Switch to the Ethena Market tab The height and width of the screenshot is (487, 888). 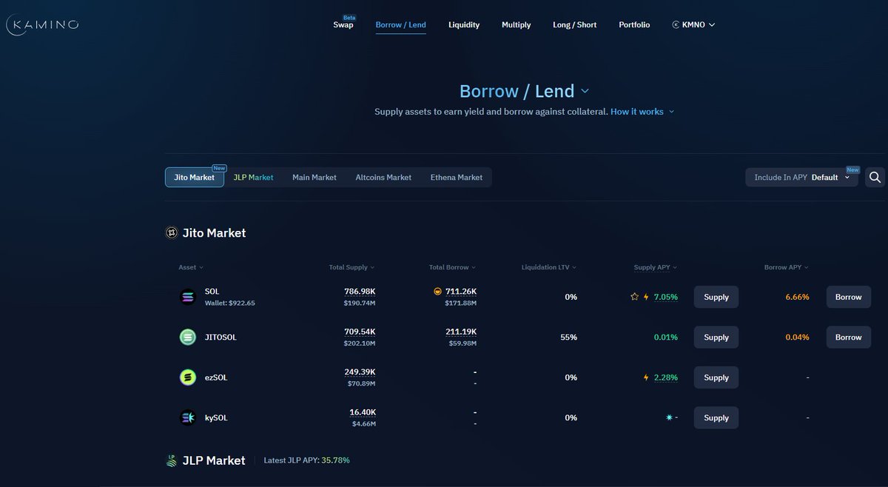[457, 178]
